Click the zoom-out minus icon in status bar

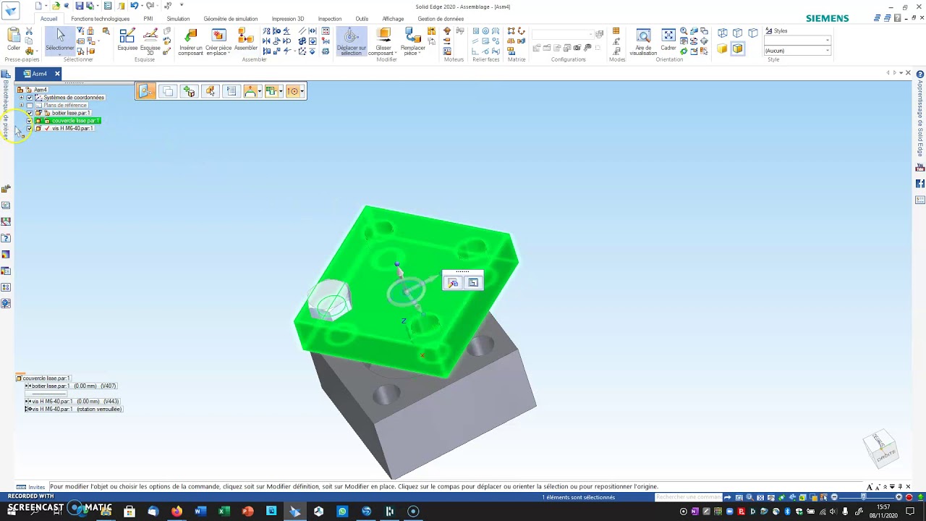(834, 497)
